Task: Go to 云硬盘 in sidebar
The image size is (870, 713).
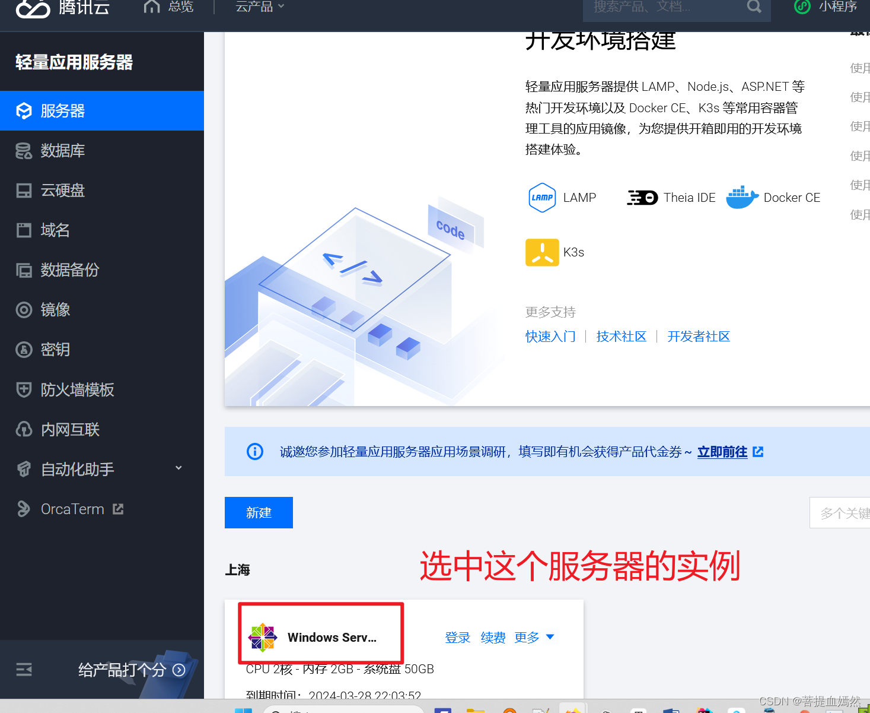Action: point(102,191)
